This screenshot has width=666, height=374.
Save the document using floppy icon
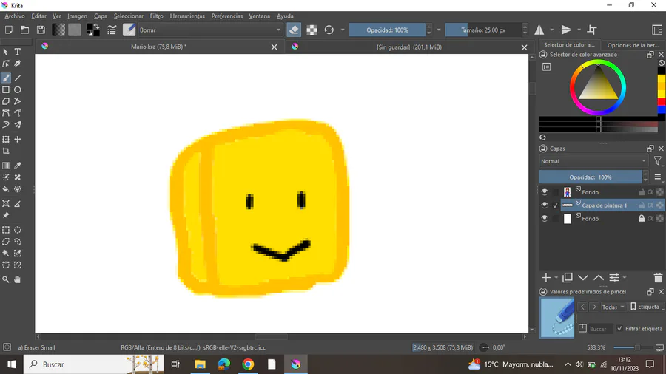coord(41,30)
